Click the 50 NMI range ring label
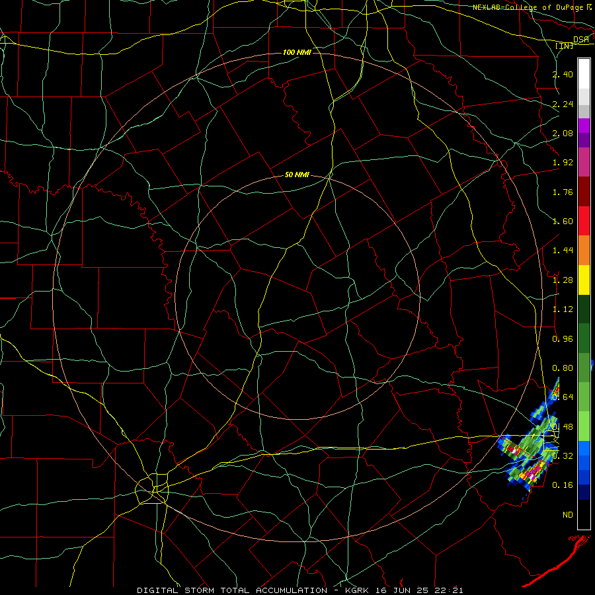Image resolution: width=595 pixels, height=595 pixels. [x=297, y=175]
